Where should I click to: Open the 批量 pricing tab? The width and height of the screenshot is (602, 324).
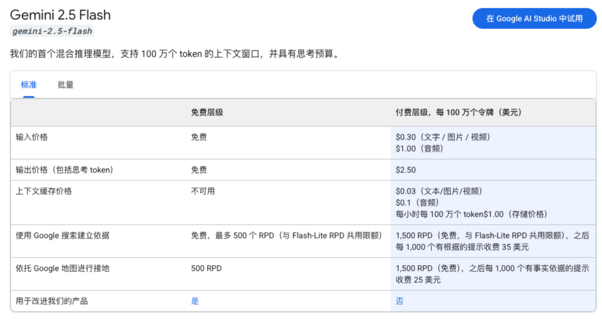tap(66, 85)
